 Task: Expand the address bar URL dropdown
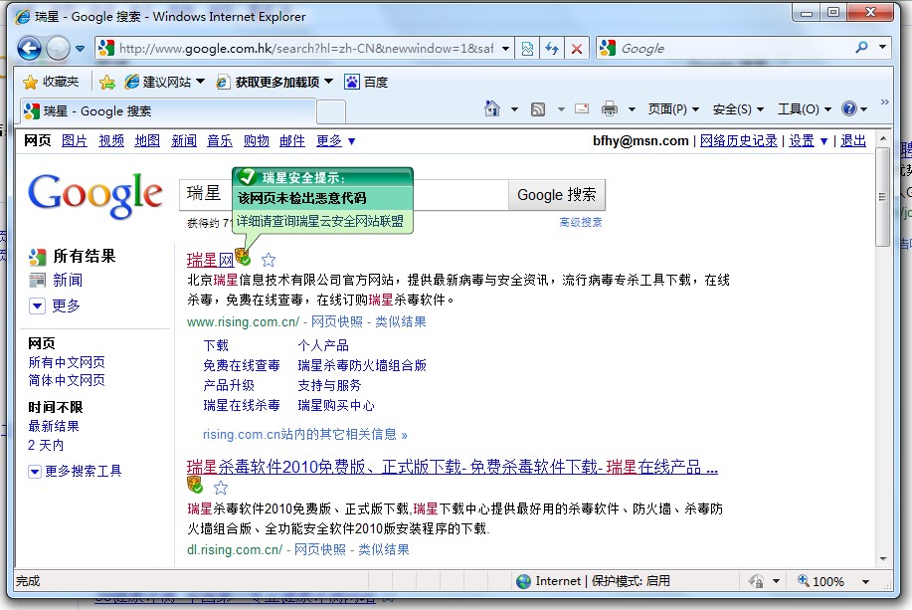pyautogui.click(x=505, y=49)
